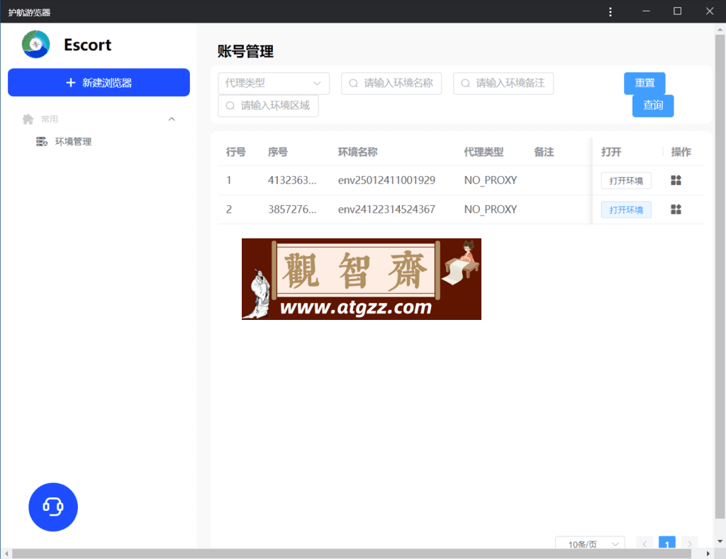The height and width of the screenshot is (559, 726).
Task: Click the 查询 query button
Action: (653, 106)
